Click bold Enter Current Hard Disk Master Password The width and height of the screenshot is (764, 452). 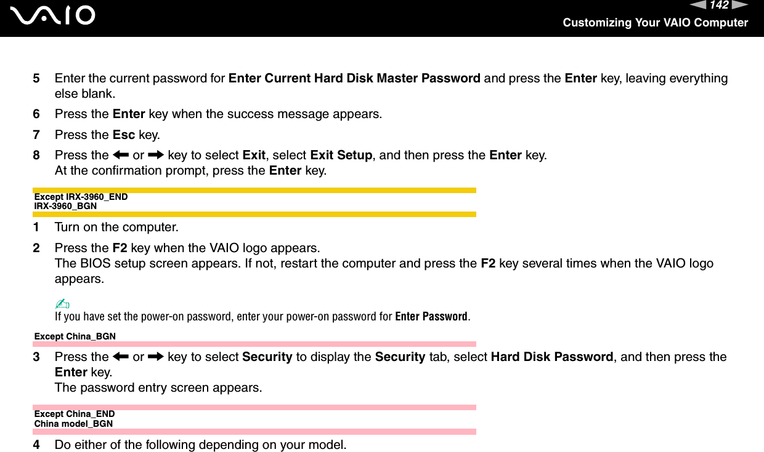[x=354, y=78]
